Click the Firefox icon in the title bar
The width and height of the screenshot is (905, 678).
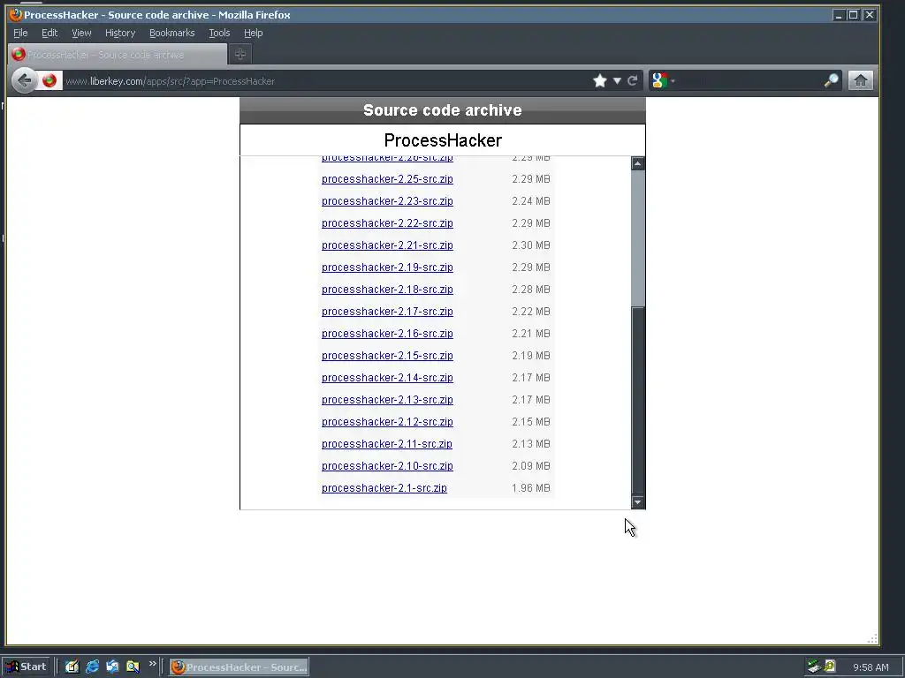pyautogui.click(x=16, y=14)
